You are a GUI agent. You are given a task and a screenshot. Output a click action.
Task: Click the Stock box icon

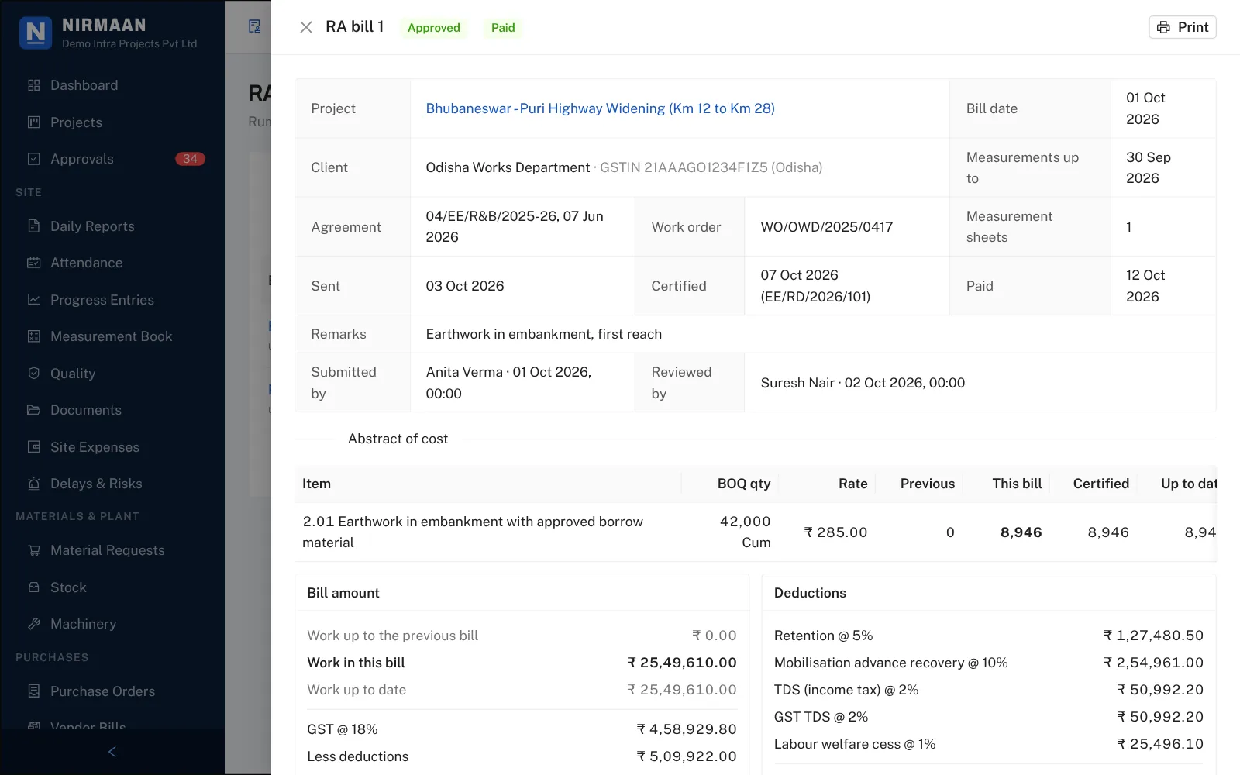[33, 587]
